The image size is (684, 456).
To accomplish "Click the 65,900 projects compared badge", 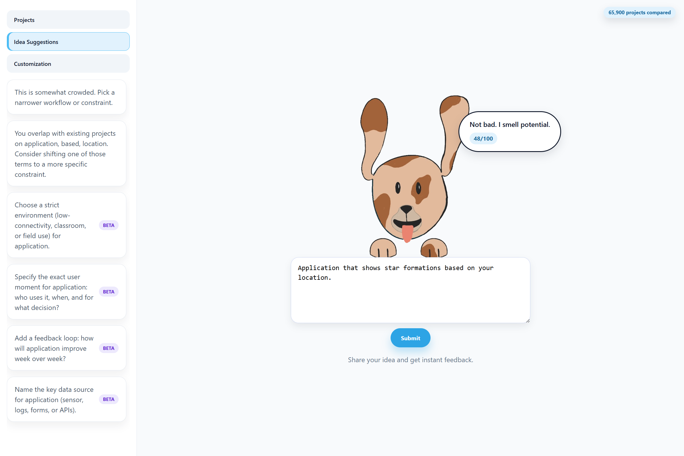I will point(639,13).
